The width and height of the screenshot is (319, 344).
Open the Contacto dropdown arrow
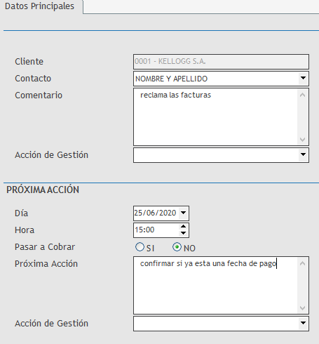(303, 79)
